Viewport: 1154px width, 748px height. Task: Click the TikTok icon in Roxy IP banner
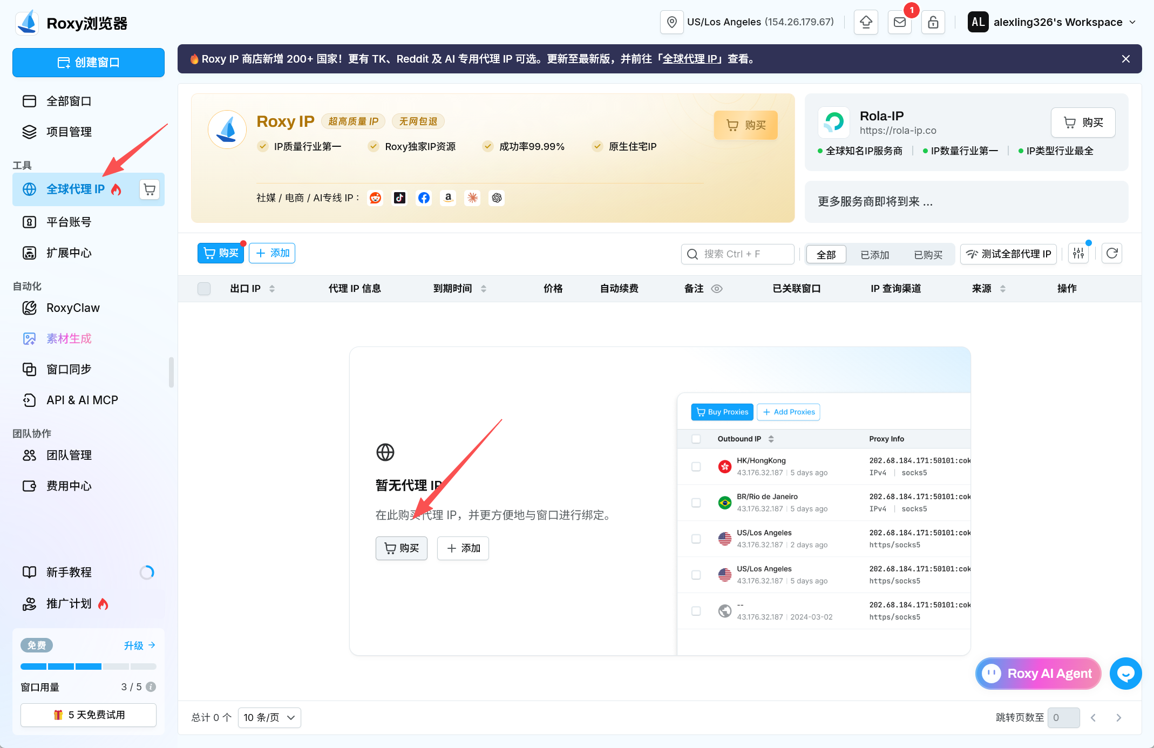[399, 198]
